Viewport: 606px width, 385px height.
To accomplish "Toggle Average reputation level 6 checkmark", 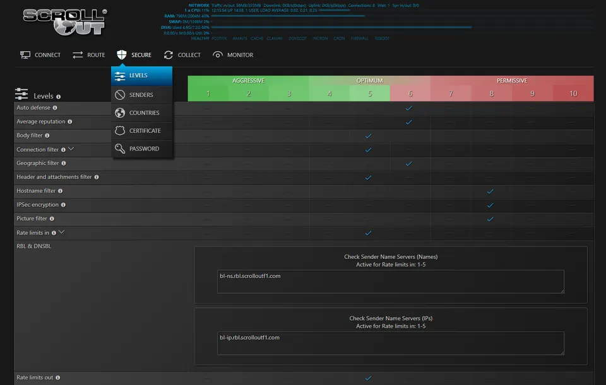I will click(409, 122).
